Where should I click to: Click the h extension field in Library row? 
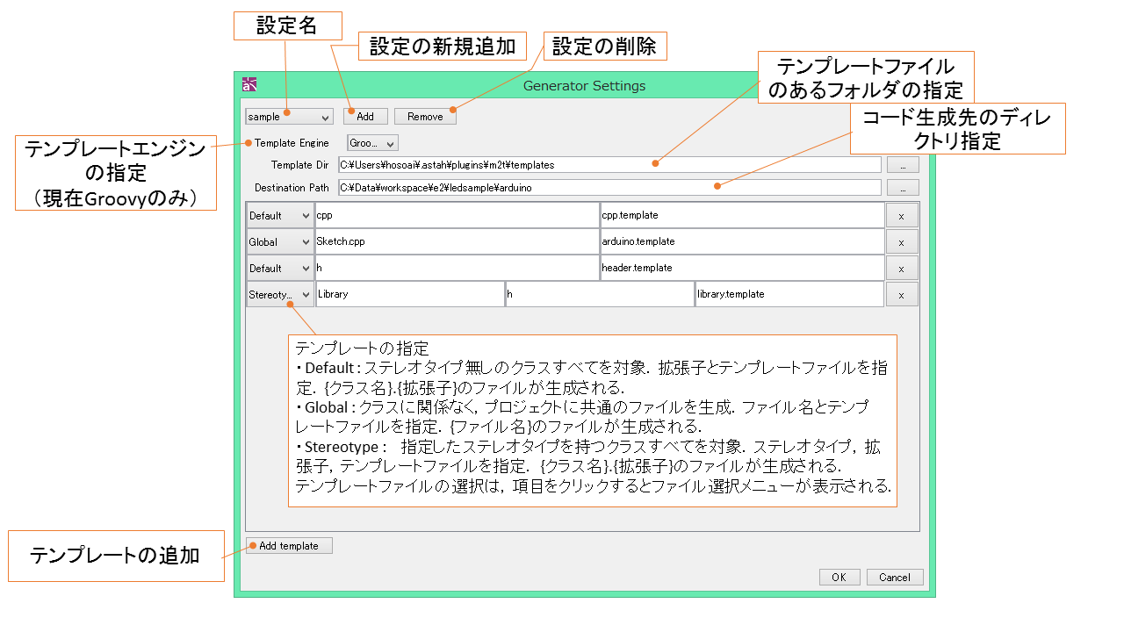tap(600, 294)
